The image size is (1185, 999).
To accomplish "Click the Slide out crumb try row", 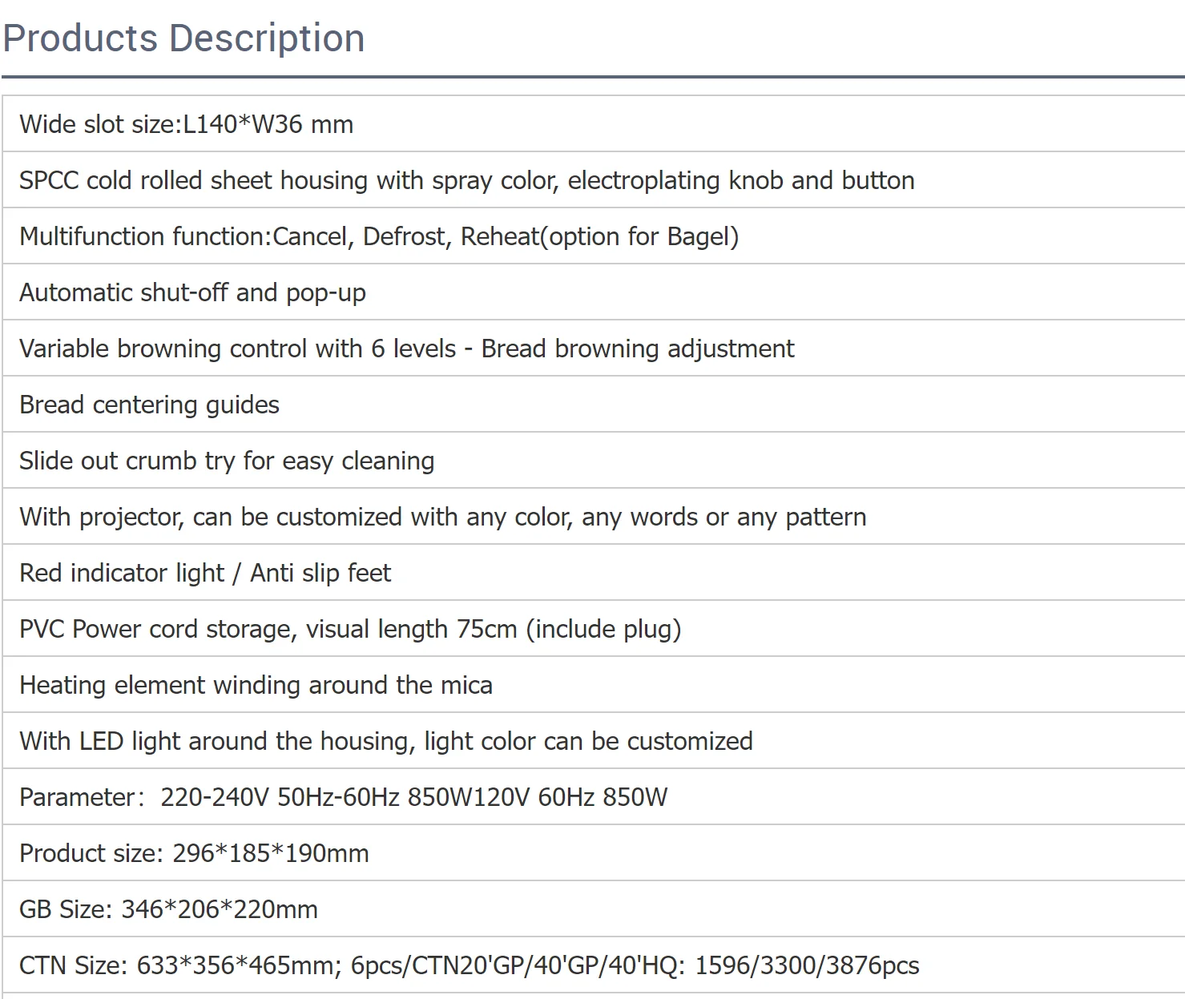I will (227, 461).
